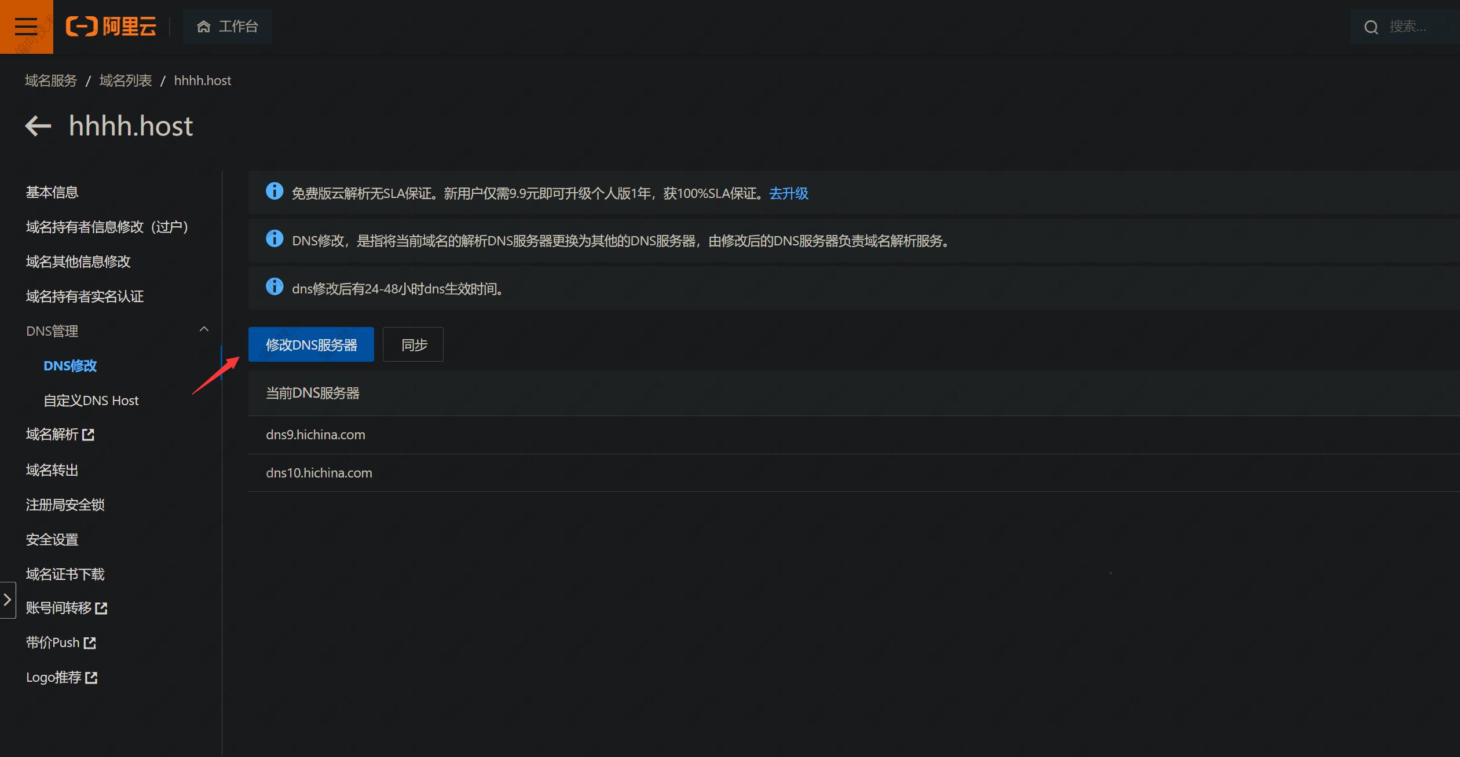Viewport: 1460px width, 757px height.
Task: Open 安全设置 menu item
Action: [x=52, y=539]
